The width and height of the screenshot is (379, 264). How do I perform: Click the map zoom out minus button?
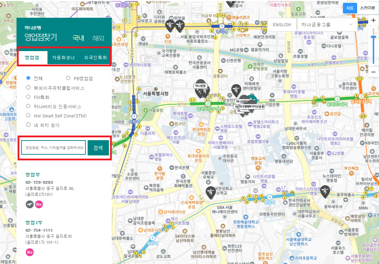click(373, 72)
